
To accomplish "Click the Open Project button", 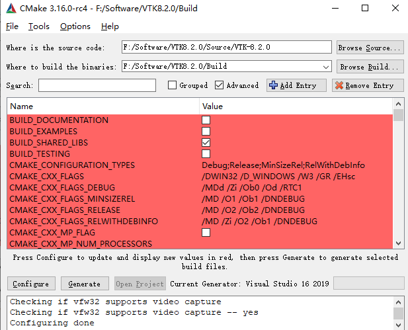I will point(140,284).
